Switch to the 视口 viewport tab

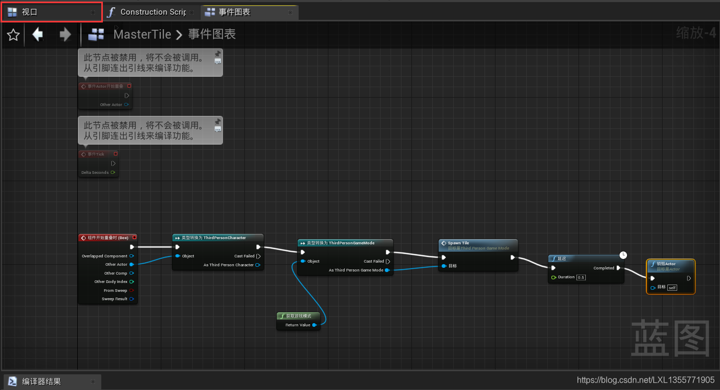(51, 12)
